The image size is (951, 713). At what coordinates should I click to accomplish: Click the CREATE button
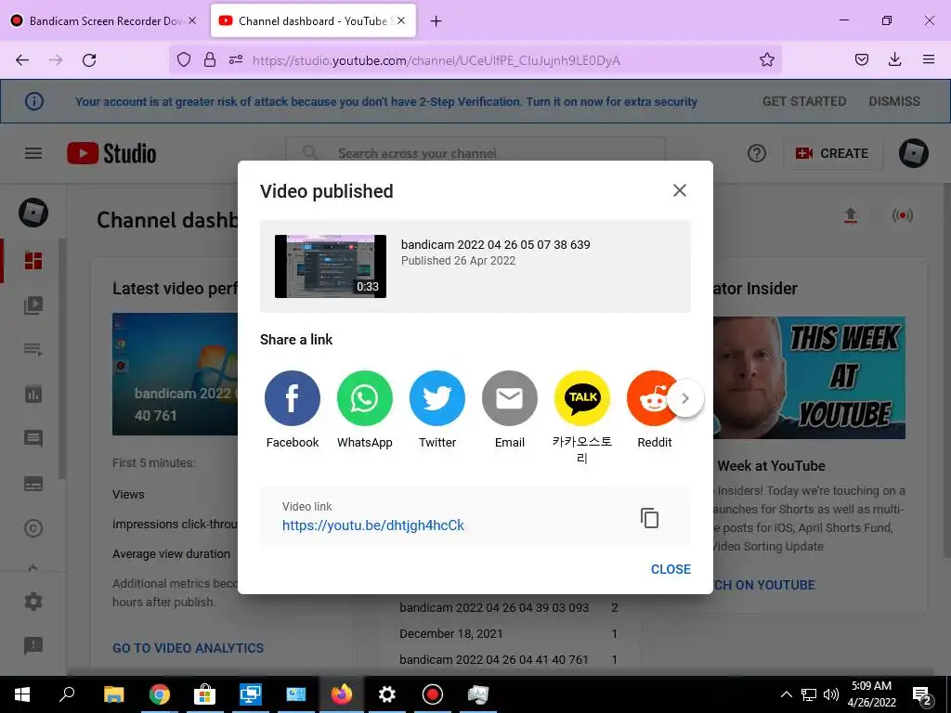click(832, 153)
